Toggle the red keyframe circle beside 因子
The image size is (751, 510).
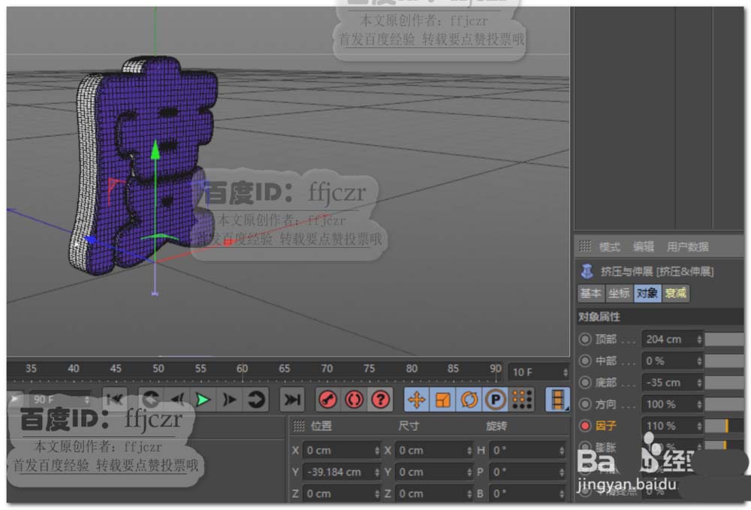pyautogui.click(x=585, y=426)
